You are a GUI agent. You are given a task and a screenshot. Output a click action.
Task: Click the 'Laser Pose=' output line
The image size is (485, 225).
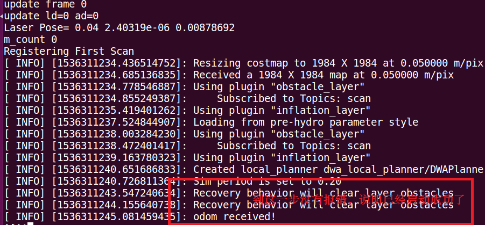pos(119,28)
